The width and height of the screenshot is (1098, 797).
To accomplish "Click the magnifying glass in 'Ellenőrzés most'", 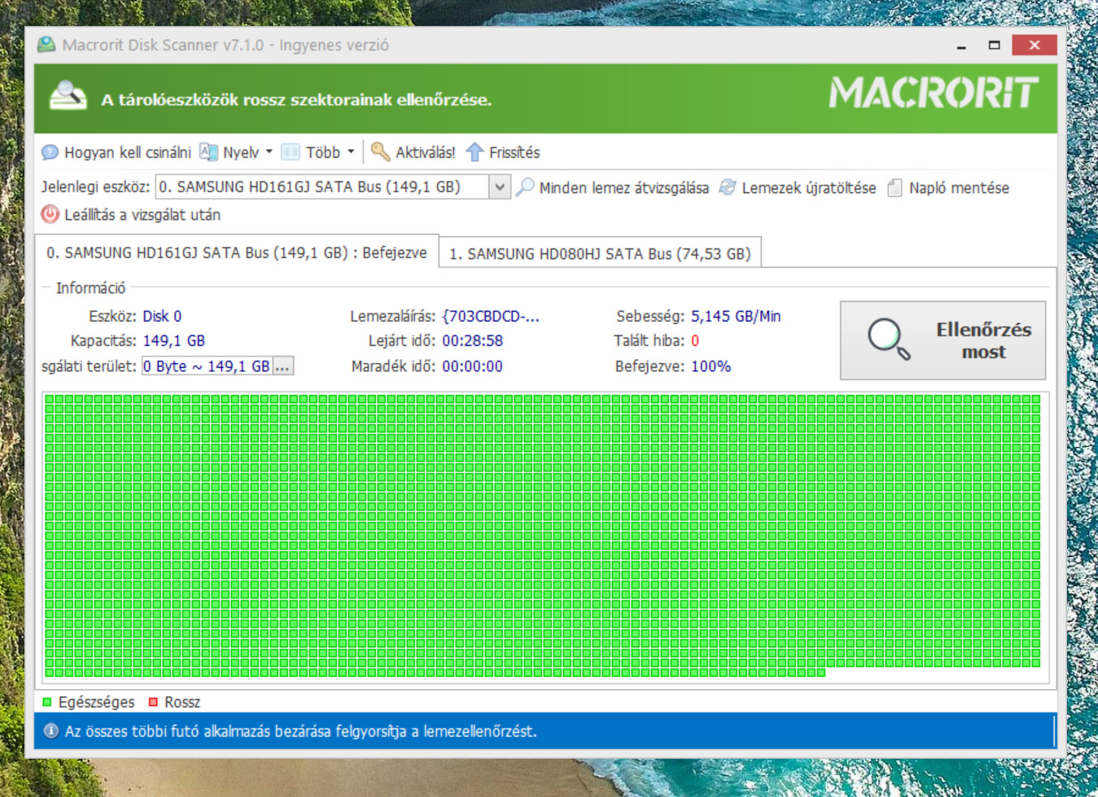I will (888, 339).
